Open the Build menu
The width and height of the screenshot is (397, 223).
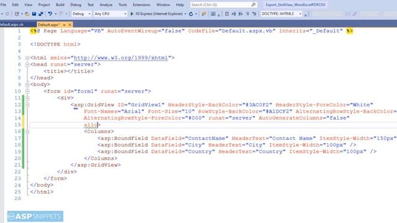(x=60, y=4)
